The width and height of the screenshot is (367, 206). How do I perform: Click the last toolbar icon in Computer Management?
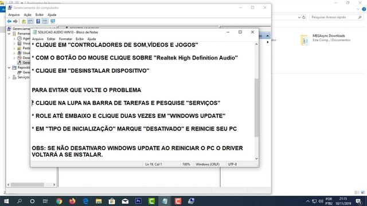(53, 22)
